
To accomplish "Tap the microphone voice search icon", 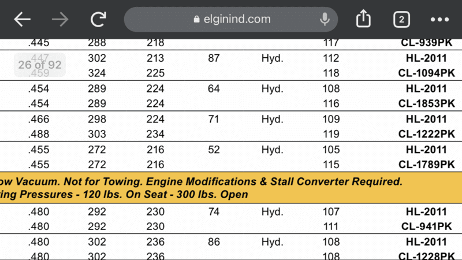I will click(x=325, y=20).
